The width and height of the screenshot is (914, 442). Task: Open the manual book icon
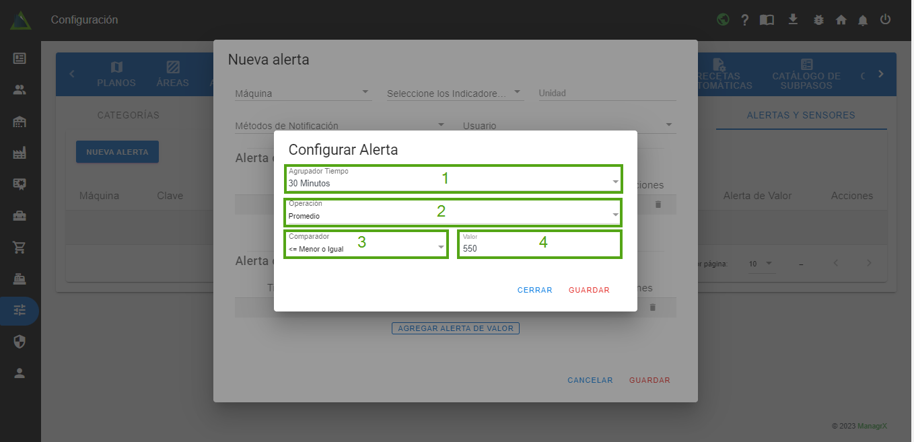767,20
